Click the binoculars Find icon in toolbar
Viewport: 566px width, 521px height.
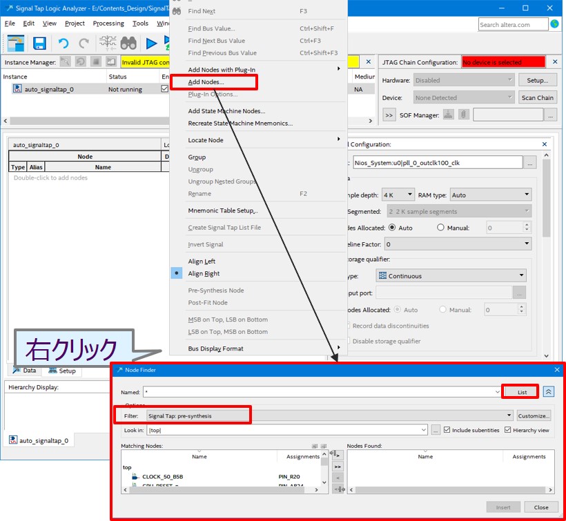pyautogui.click(x=128, y=43)
